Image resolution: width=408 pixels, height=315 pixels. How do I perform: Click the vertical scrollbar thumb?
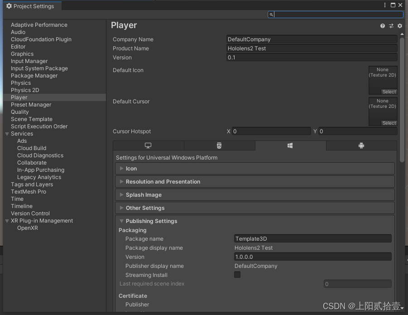(x=402, y=100)
